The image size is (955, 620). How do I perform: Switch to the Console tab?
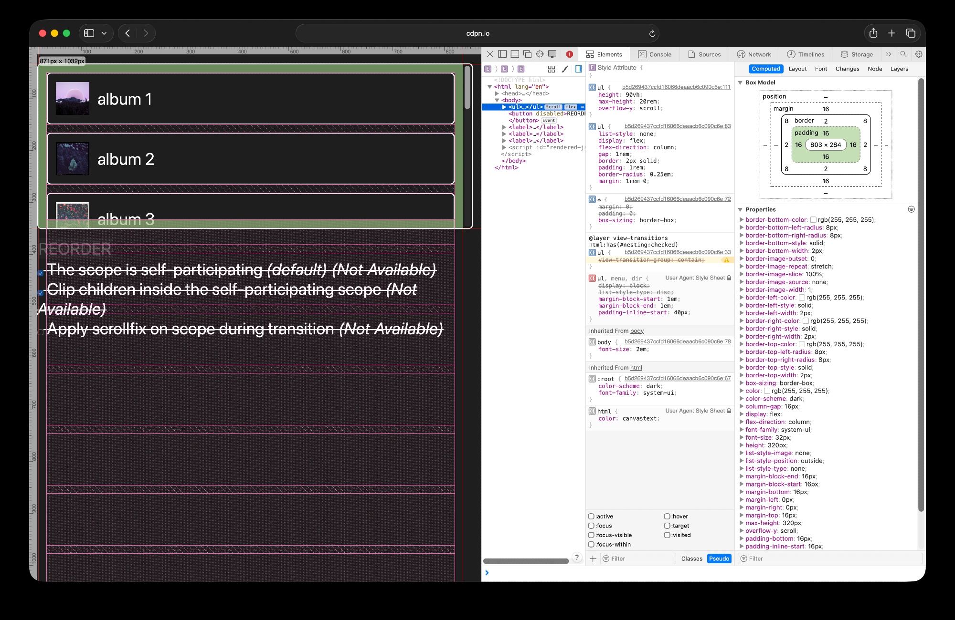[x=655, y=54]
